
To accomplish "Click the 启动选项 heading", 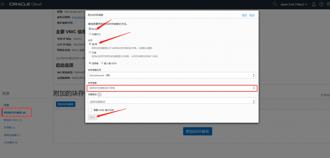I will click(x=64, y=65).
